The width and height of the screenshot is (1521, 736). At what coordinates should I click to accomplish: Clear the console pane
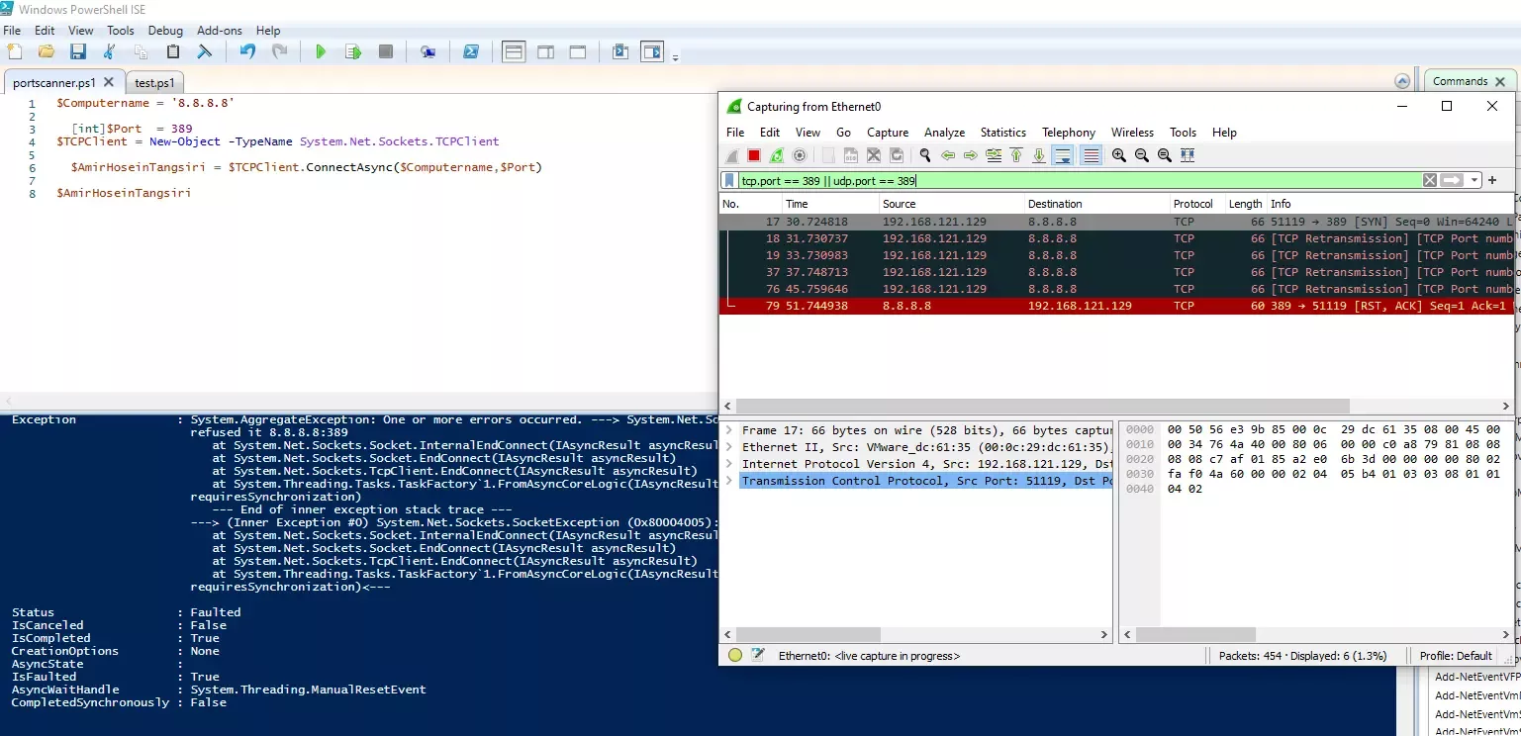pyautogui.click(x=205, y=51)
